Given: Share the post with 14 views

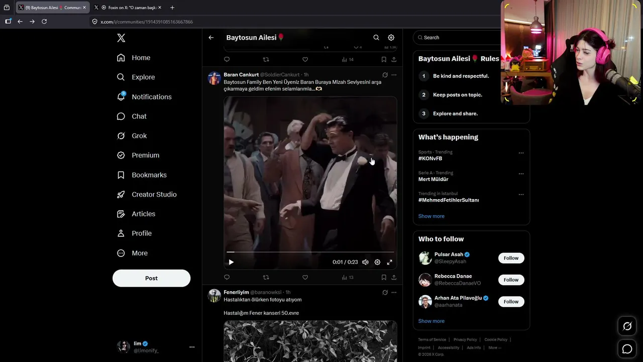Looking at the screenshot, I should coord(394,59).
